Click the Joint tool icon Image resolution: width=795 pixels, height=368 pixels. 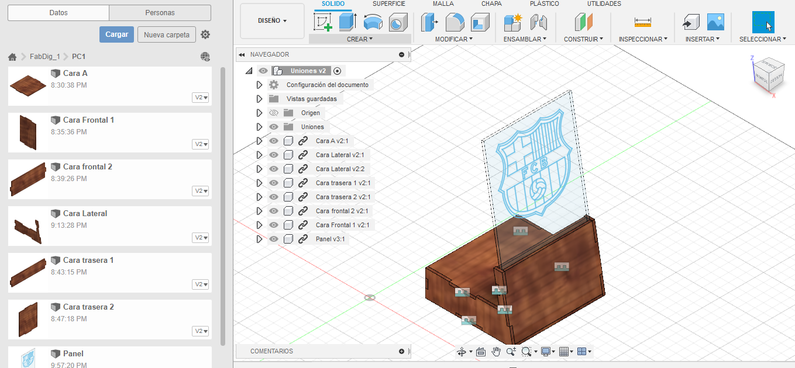[538, 22]
